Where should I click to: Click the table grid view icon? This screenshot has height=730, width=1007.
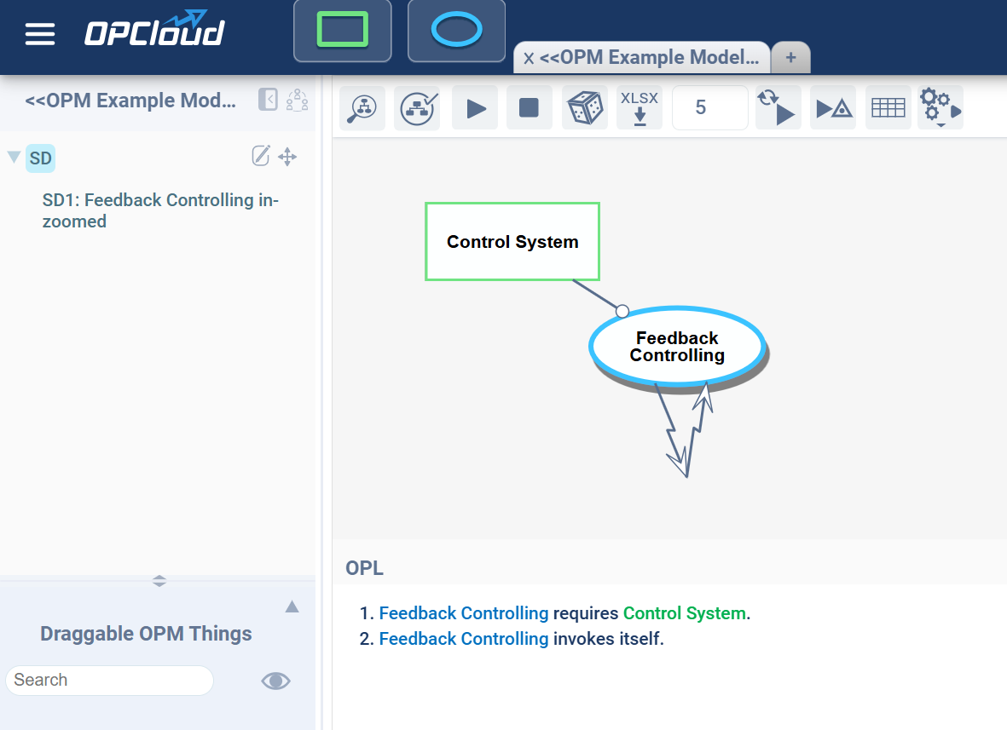(888, 108)
